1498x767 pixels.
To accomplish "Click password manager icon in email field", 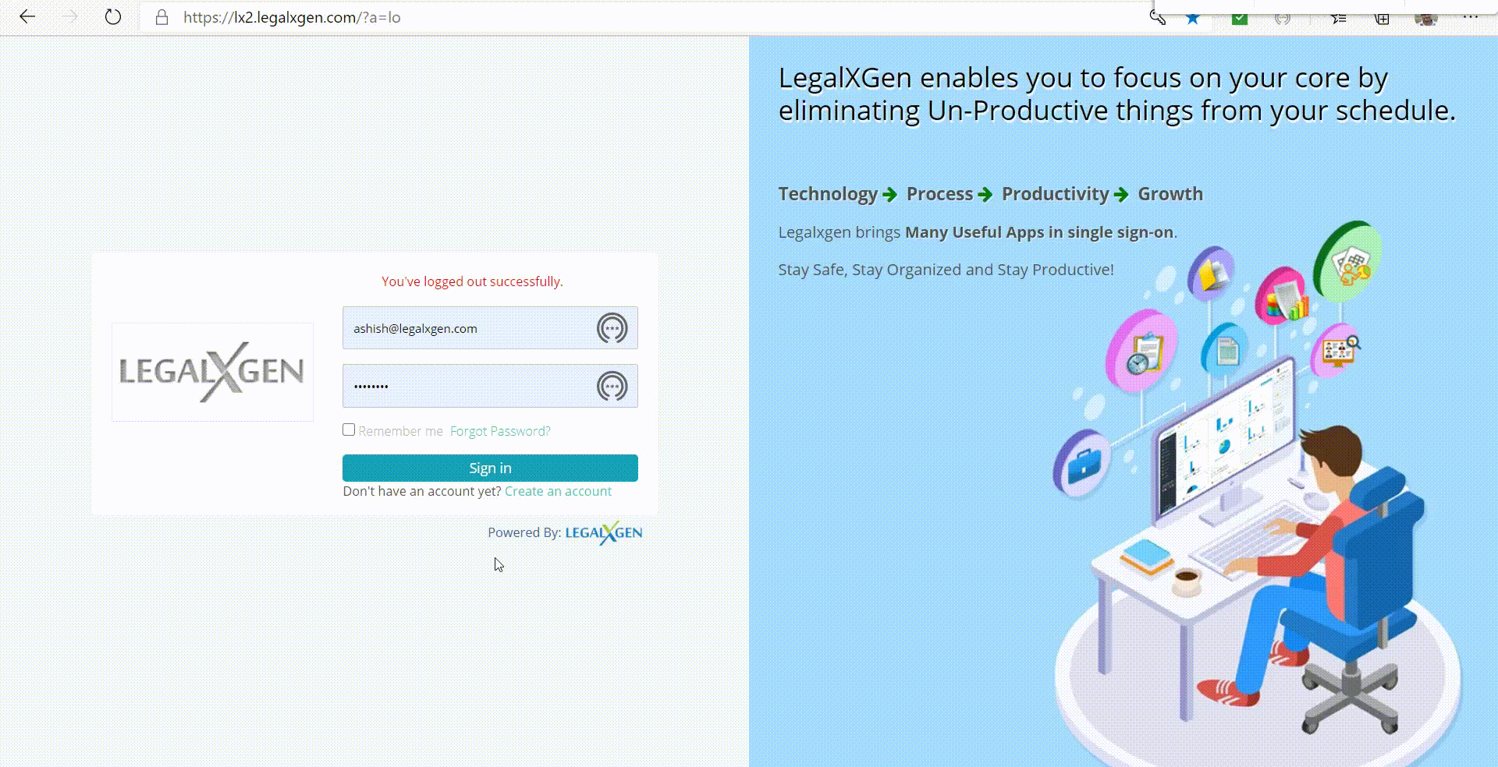I will coord(612,328).
